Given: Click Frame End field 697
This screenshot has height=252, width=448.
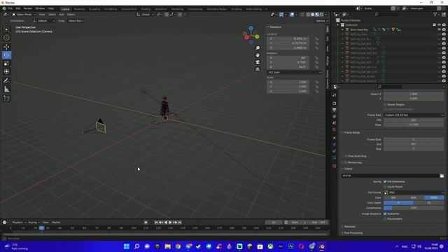Looking at the screenshot, I should click(414, 144).
